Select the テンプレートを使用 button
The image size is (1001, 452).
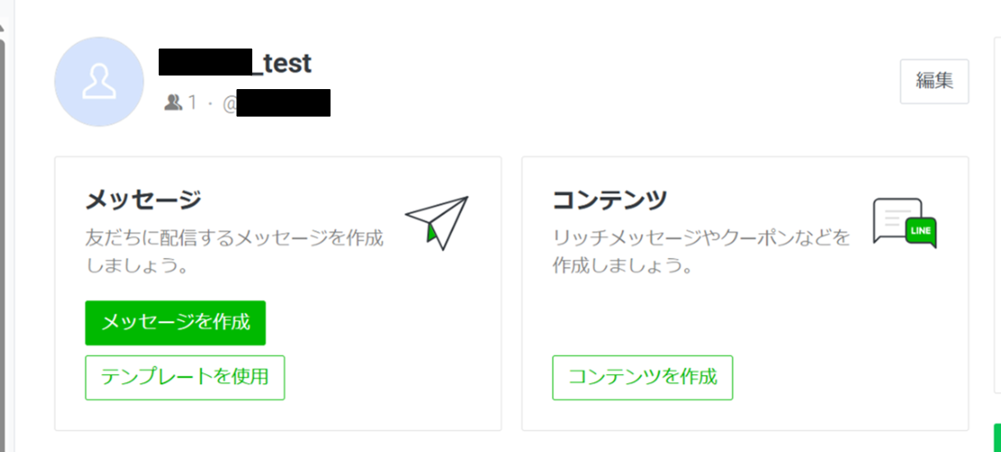[185, 377]
